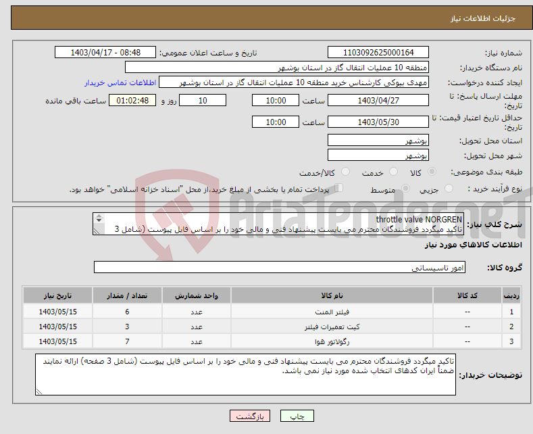Click the announcement date field 1403/04/17 - 08:48

105,52
